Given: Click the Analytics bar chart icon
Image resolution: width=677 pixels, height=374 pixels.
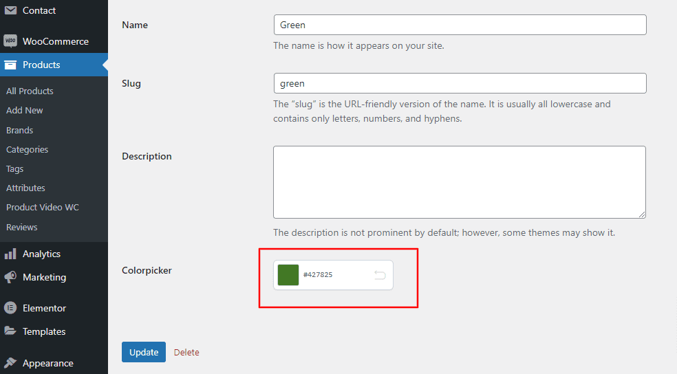Looking at the screenshot, I should point(10,254).
